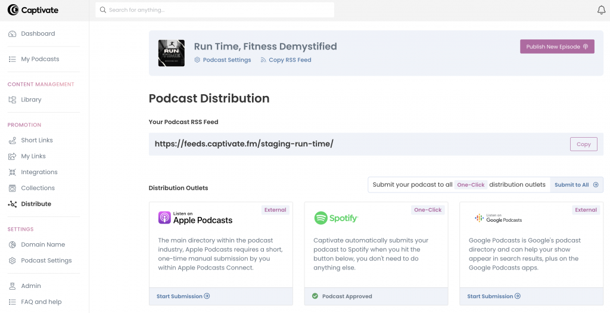
Task: Click Submit to All button
Action: (576, 185)
